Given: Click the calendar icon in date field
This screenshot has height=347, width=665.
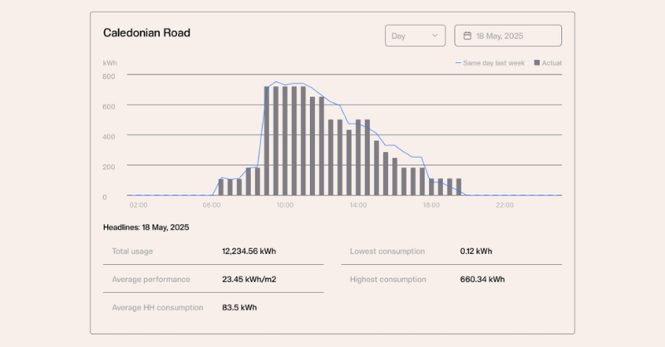Looking at the screenshot, I should [x=467, y=36].
